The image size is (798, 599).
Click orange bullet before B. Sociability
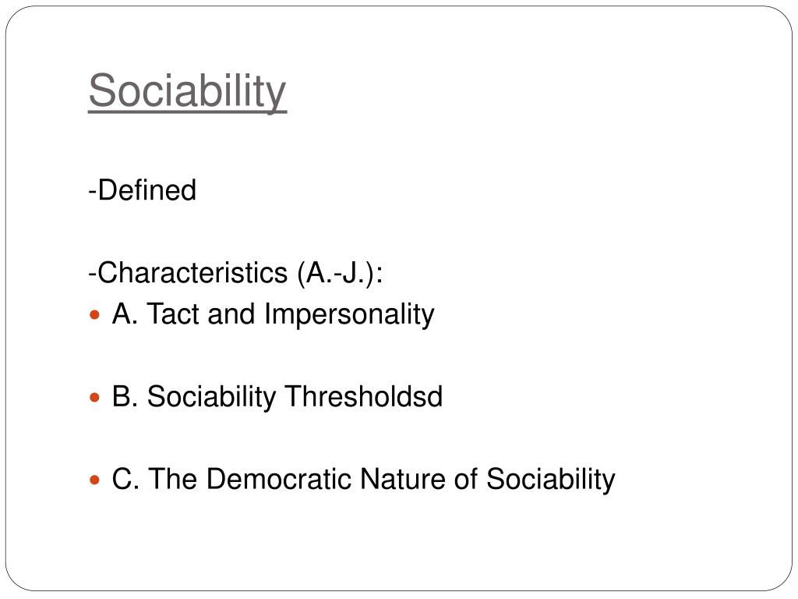point(94,397)
